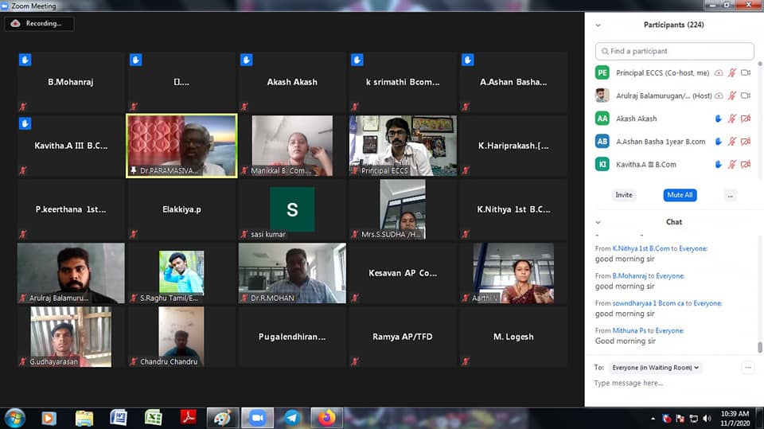Click cloud recording icon next to Principal ECCS
Viewport: 764px width, 429px height.
point(719,72)
